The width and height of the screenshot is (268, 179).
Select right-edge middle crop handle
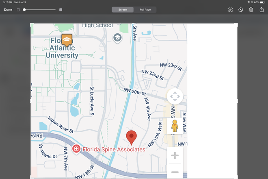click(238, 101)
